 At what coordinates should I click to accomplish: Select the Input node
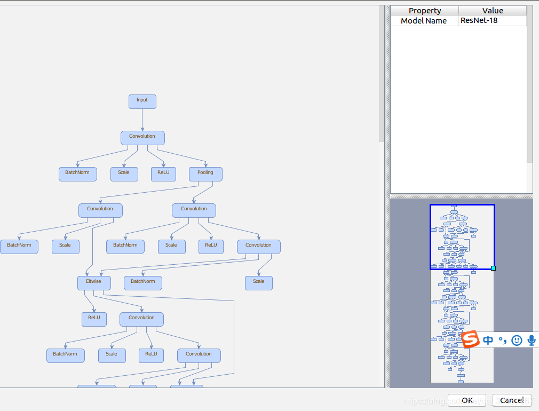(142, 101)
